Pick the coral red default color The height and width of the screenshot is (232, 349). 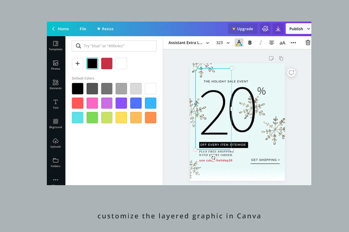tap(77, 103)
